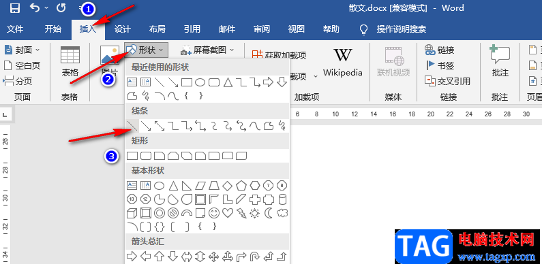This screenshot has width=542, height=264.
Task: Select the Cross (plus) basic shape
Action: pos(255,199)
